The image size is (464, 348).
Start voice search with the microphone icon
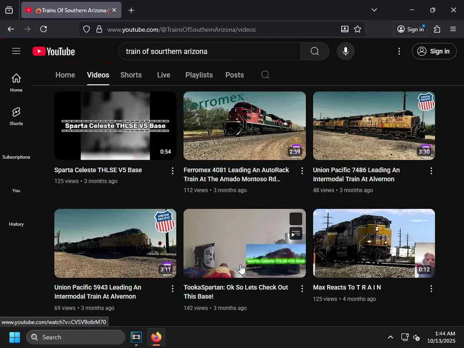(x=345, y=51)
